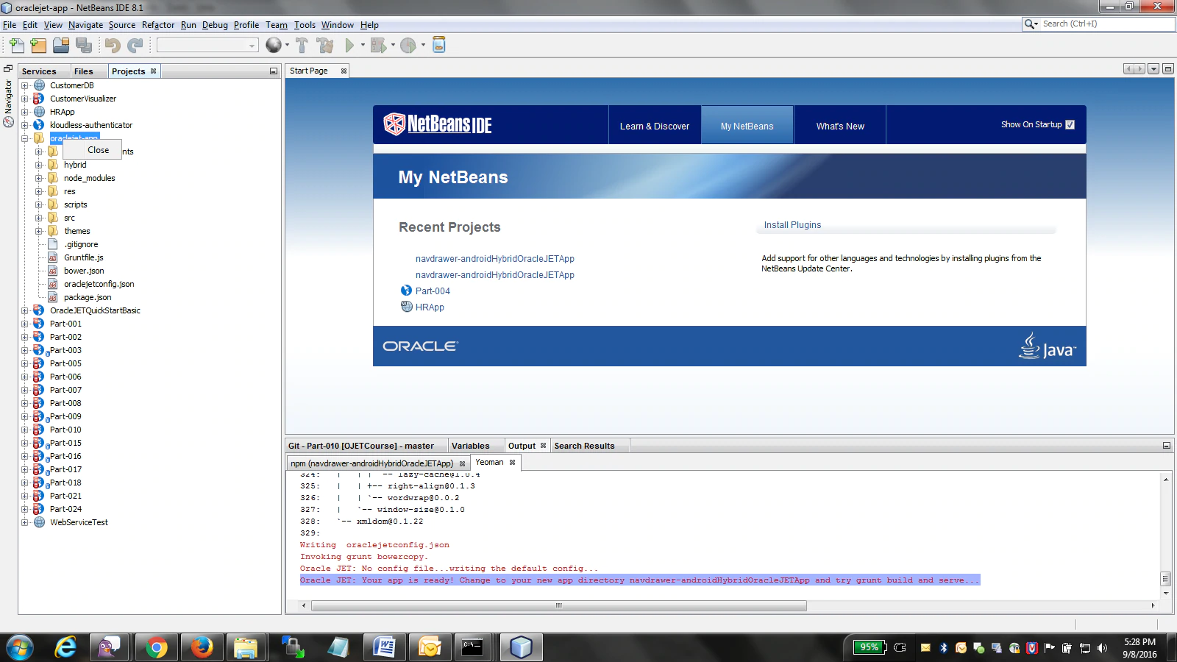This screenshot has width=1177, height=662.
Task: Open the Run Project dropdown arrow
Action: pyautogui.click(x=363, y=46)
